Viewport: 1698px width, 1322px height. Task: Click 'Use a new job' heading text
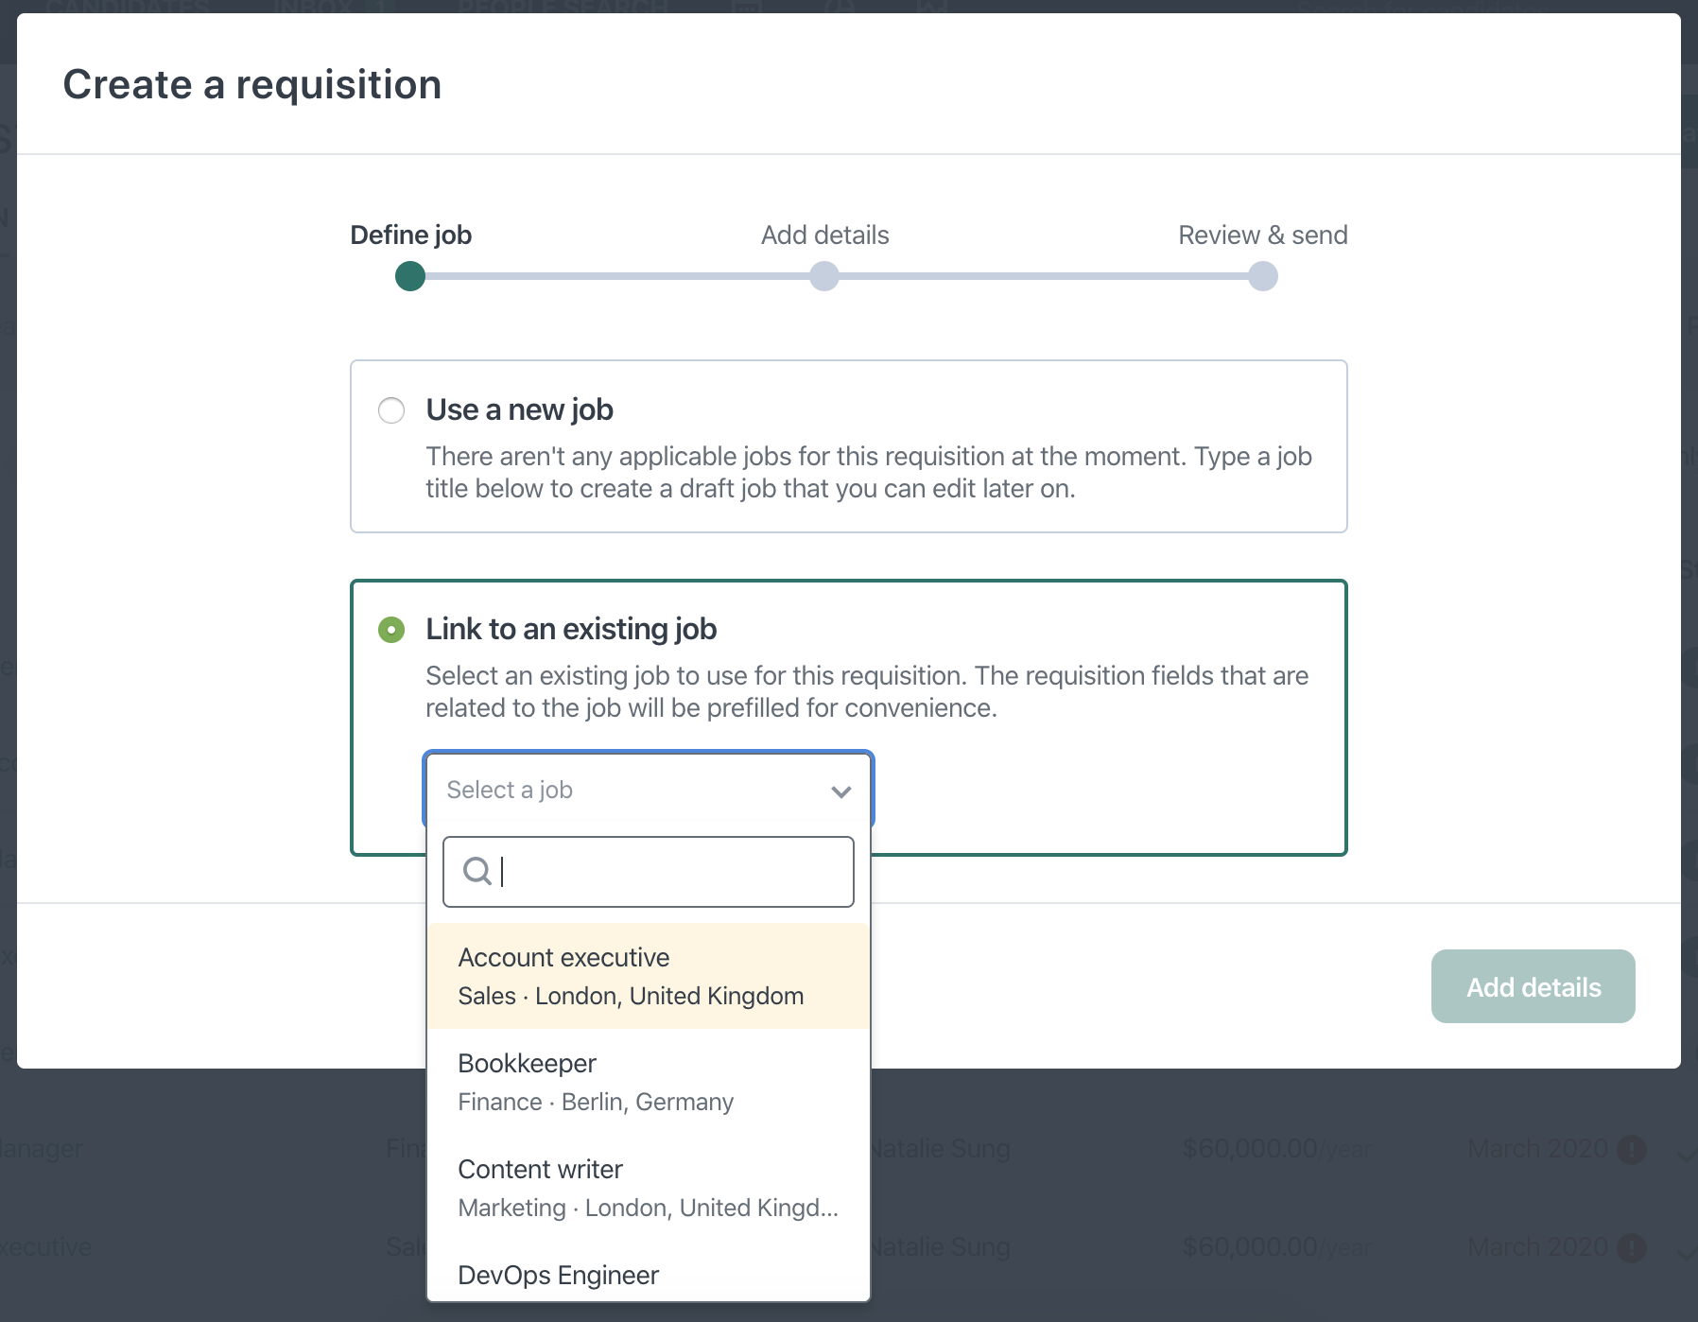tap(519, 409)
